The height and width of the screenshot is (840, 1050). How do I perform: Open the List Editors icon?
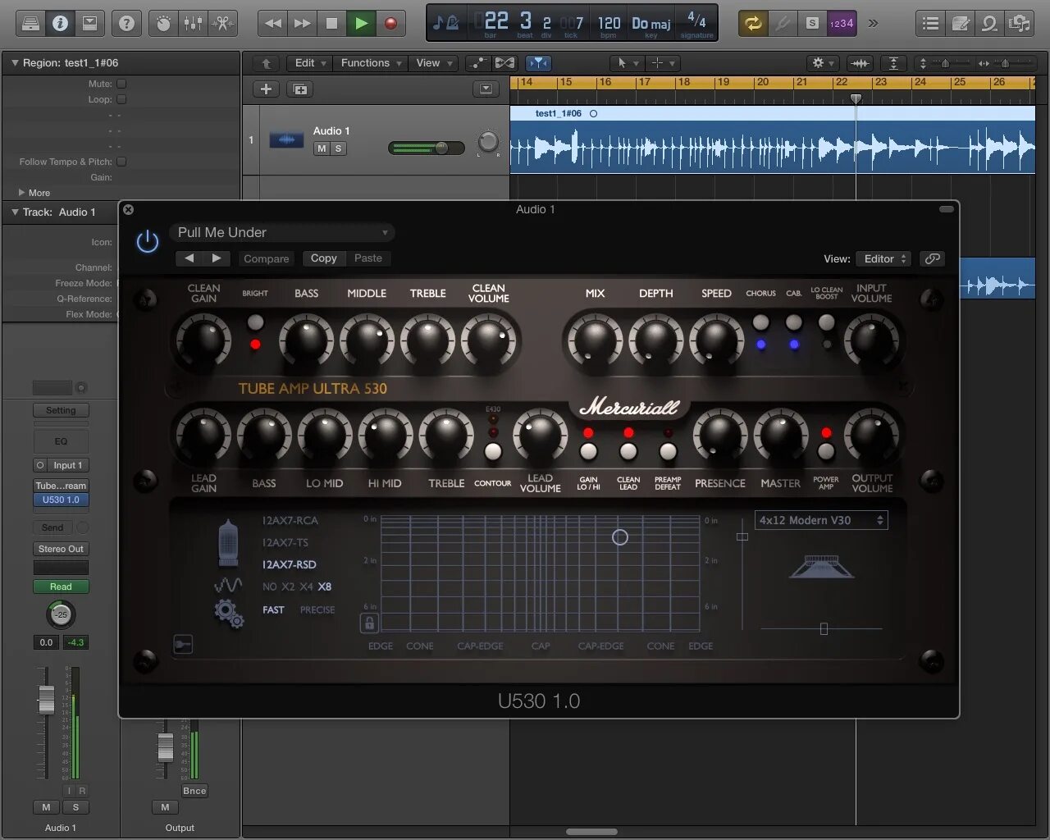click(930, 23)
